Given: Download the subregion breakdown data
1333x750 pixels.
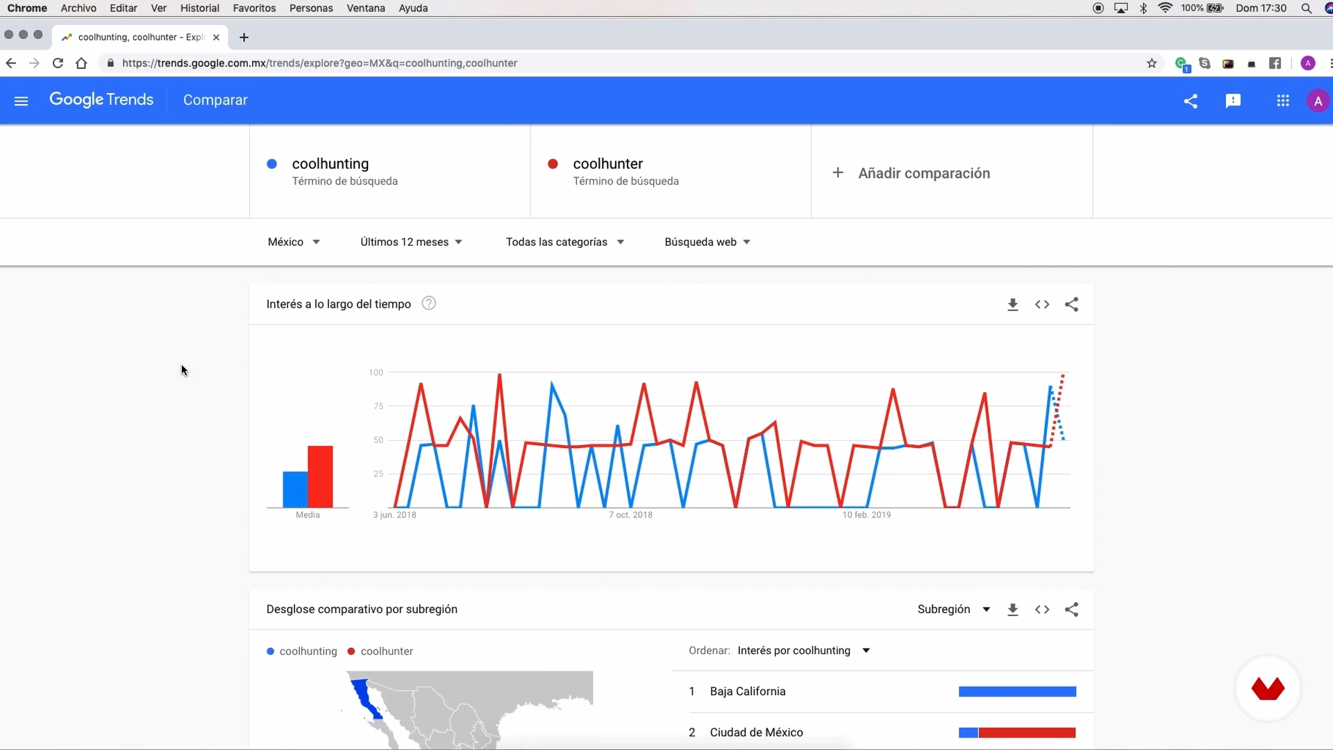Looking at the screenshot, I should pyautogui.click(x=1013, y=609).
